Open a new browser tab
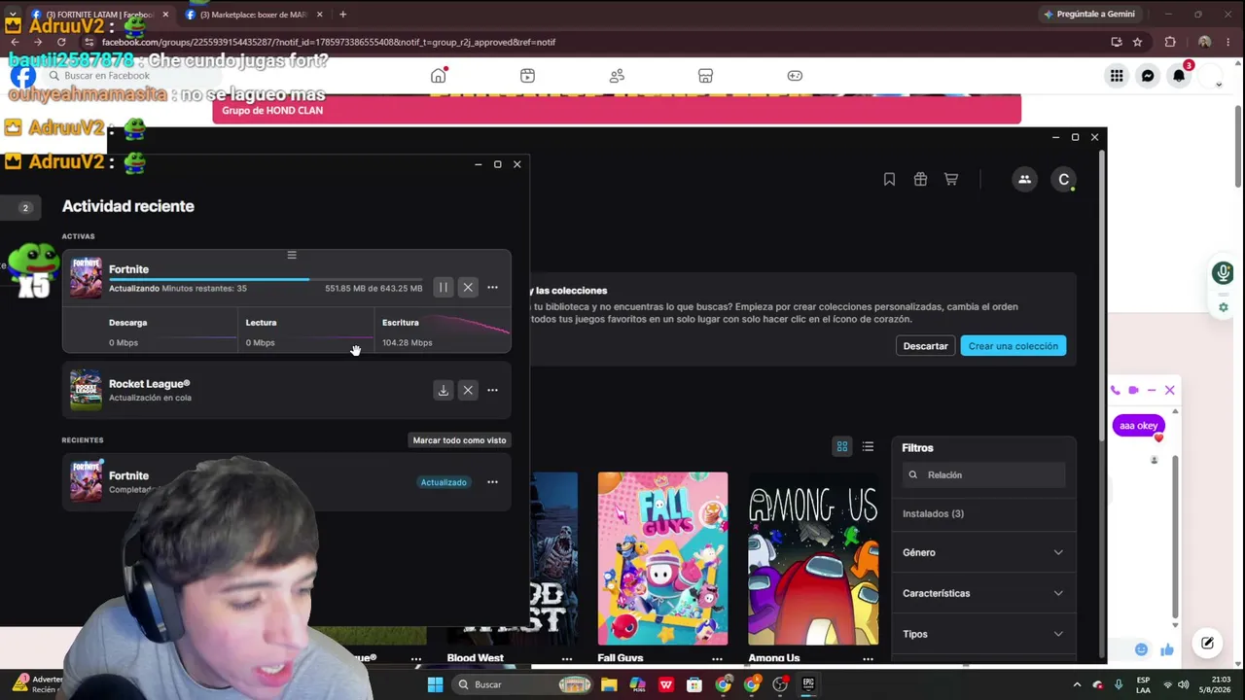This screenshot has height=700, width=1245. click(x=342, y=15)
